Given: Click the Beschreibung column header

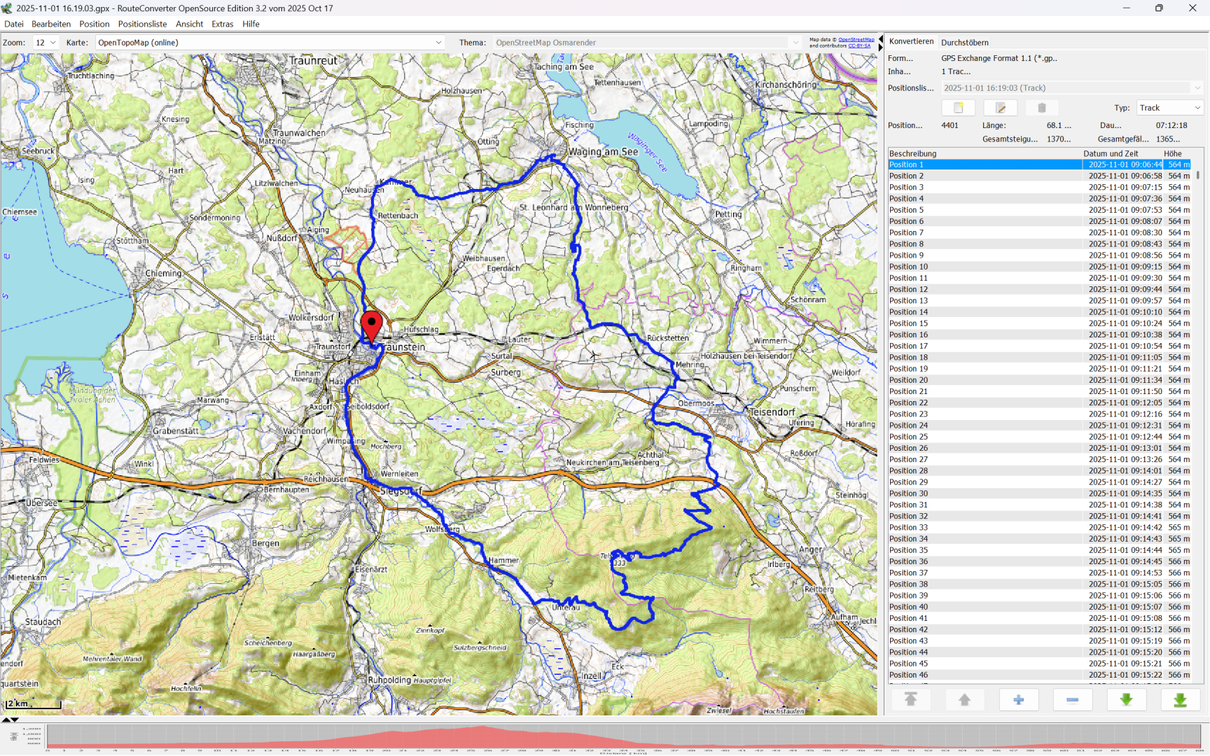Looking at the screenshot, I should (x=912, y=153).
